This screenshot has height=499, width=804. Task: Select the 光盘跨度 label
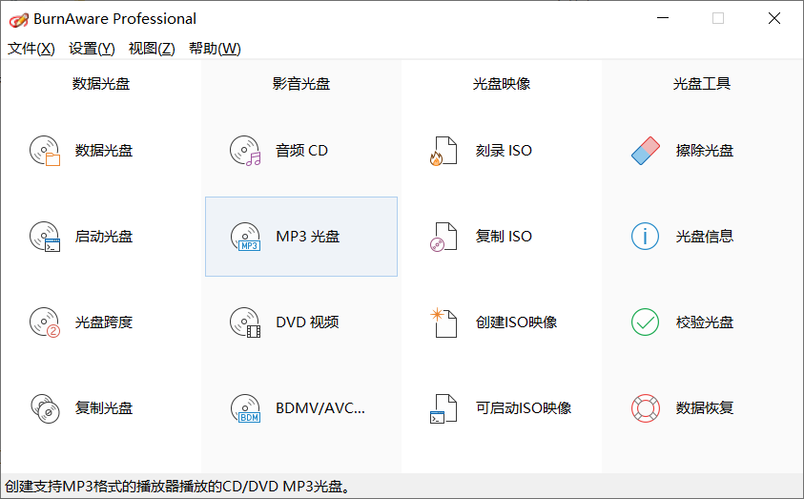point(104,322)
